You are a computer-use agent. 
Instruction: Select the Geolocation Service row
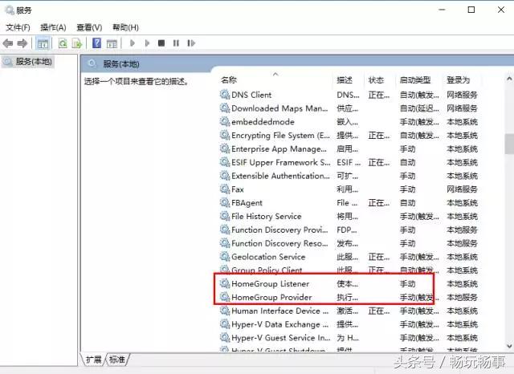coord(348,257)
